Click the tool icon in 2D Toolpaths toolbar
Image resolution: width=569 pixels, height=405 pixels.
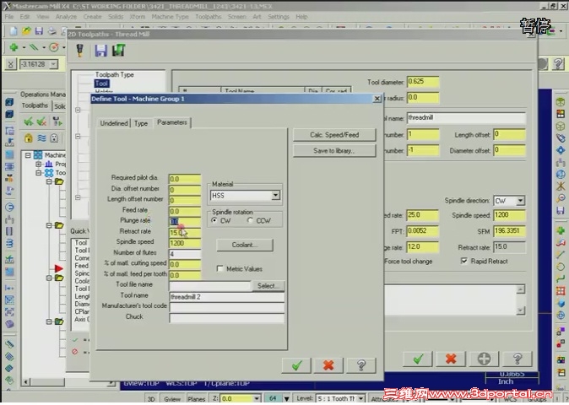click(x=80, y=51)
